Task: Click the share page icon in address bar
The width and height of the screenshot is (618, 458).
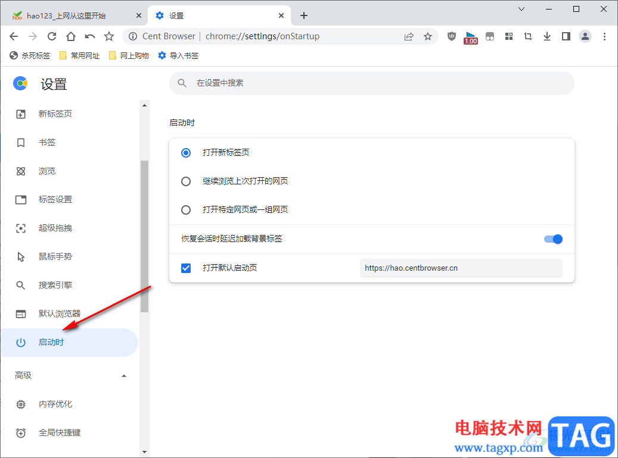Action: tap(409, 37)
